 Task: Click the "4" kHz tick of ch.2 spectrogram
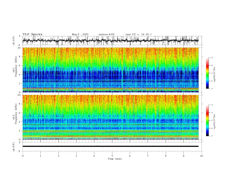[x=20, y=122]
